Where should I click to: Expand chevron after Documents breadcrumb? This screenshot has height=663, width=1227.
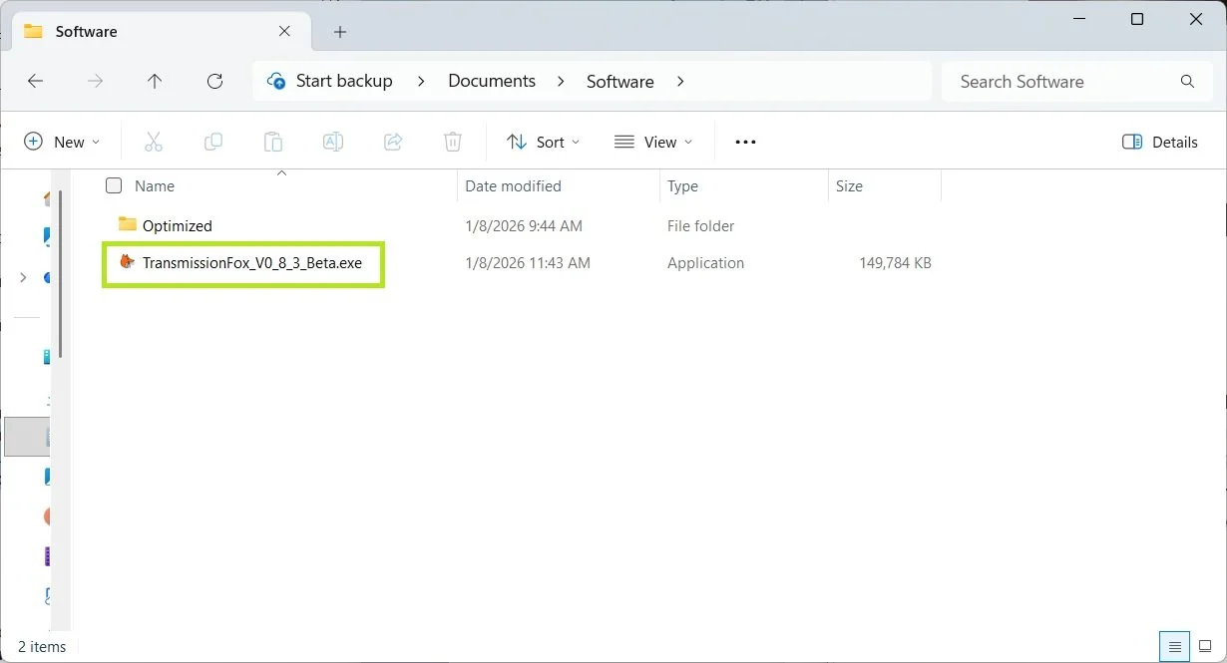[x=561, y=82]
